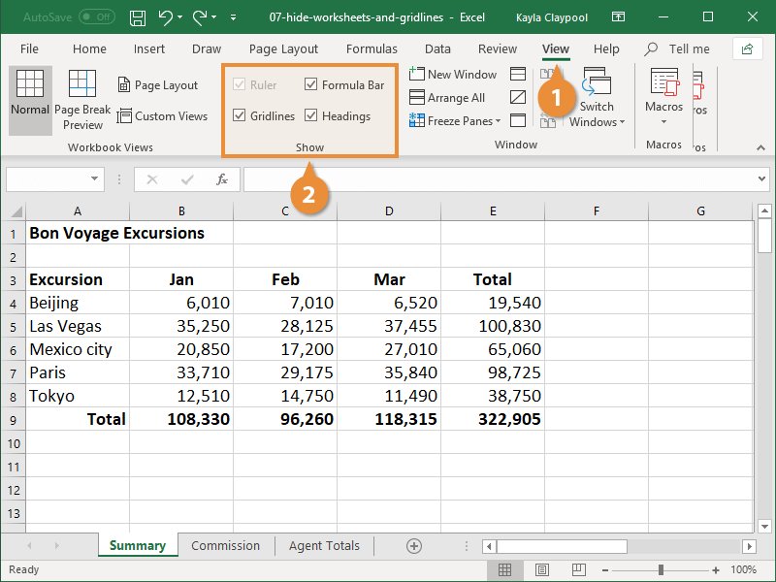The width and height of the screenshot is (776, 582).
Task: Switch to the Draw tab
Action: click(207, 49)
